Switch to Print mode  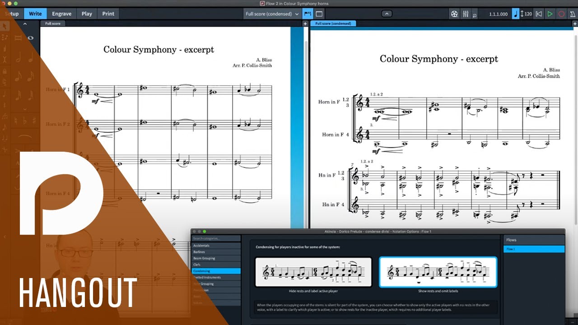(x=108, y=14)
